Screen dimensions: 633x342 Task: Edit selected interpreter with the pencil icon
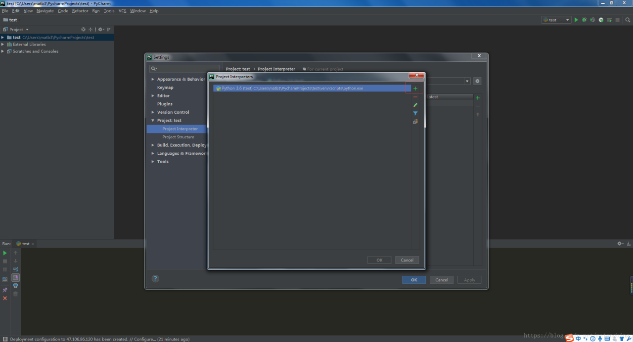pos(415,105)
